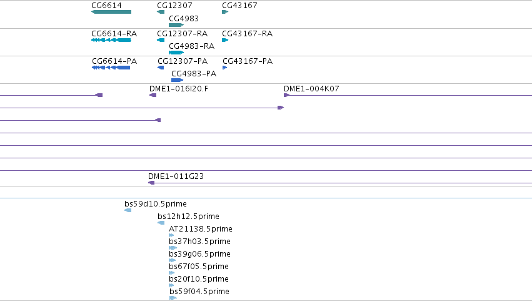532x301 pixels.
Task: Click the DME1-011G23 BAC label
Action: tap(176, 176)
